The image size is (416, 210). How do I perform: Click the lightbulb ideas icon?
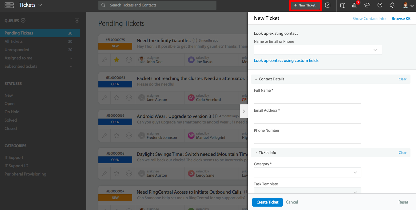pyautogui.click(x=392, y=5)
